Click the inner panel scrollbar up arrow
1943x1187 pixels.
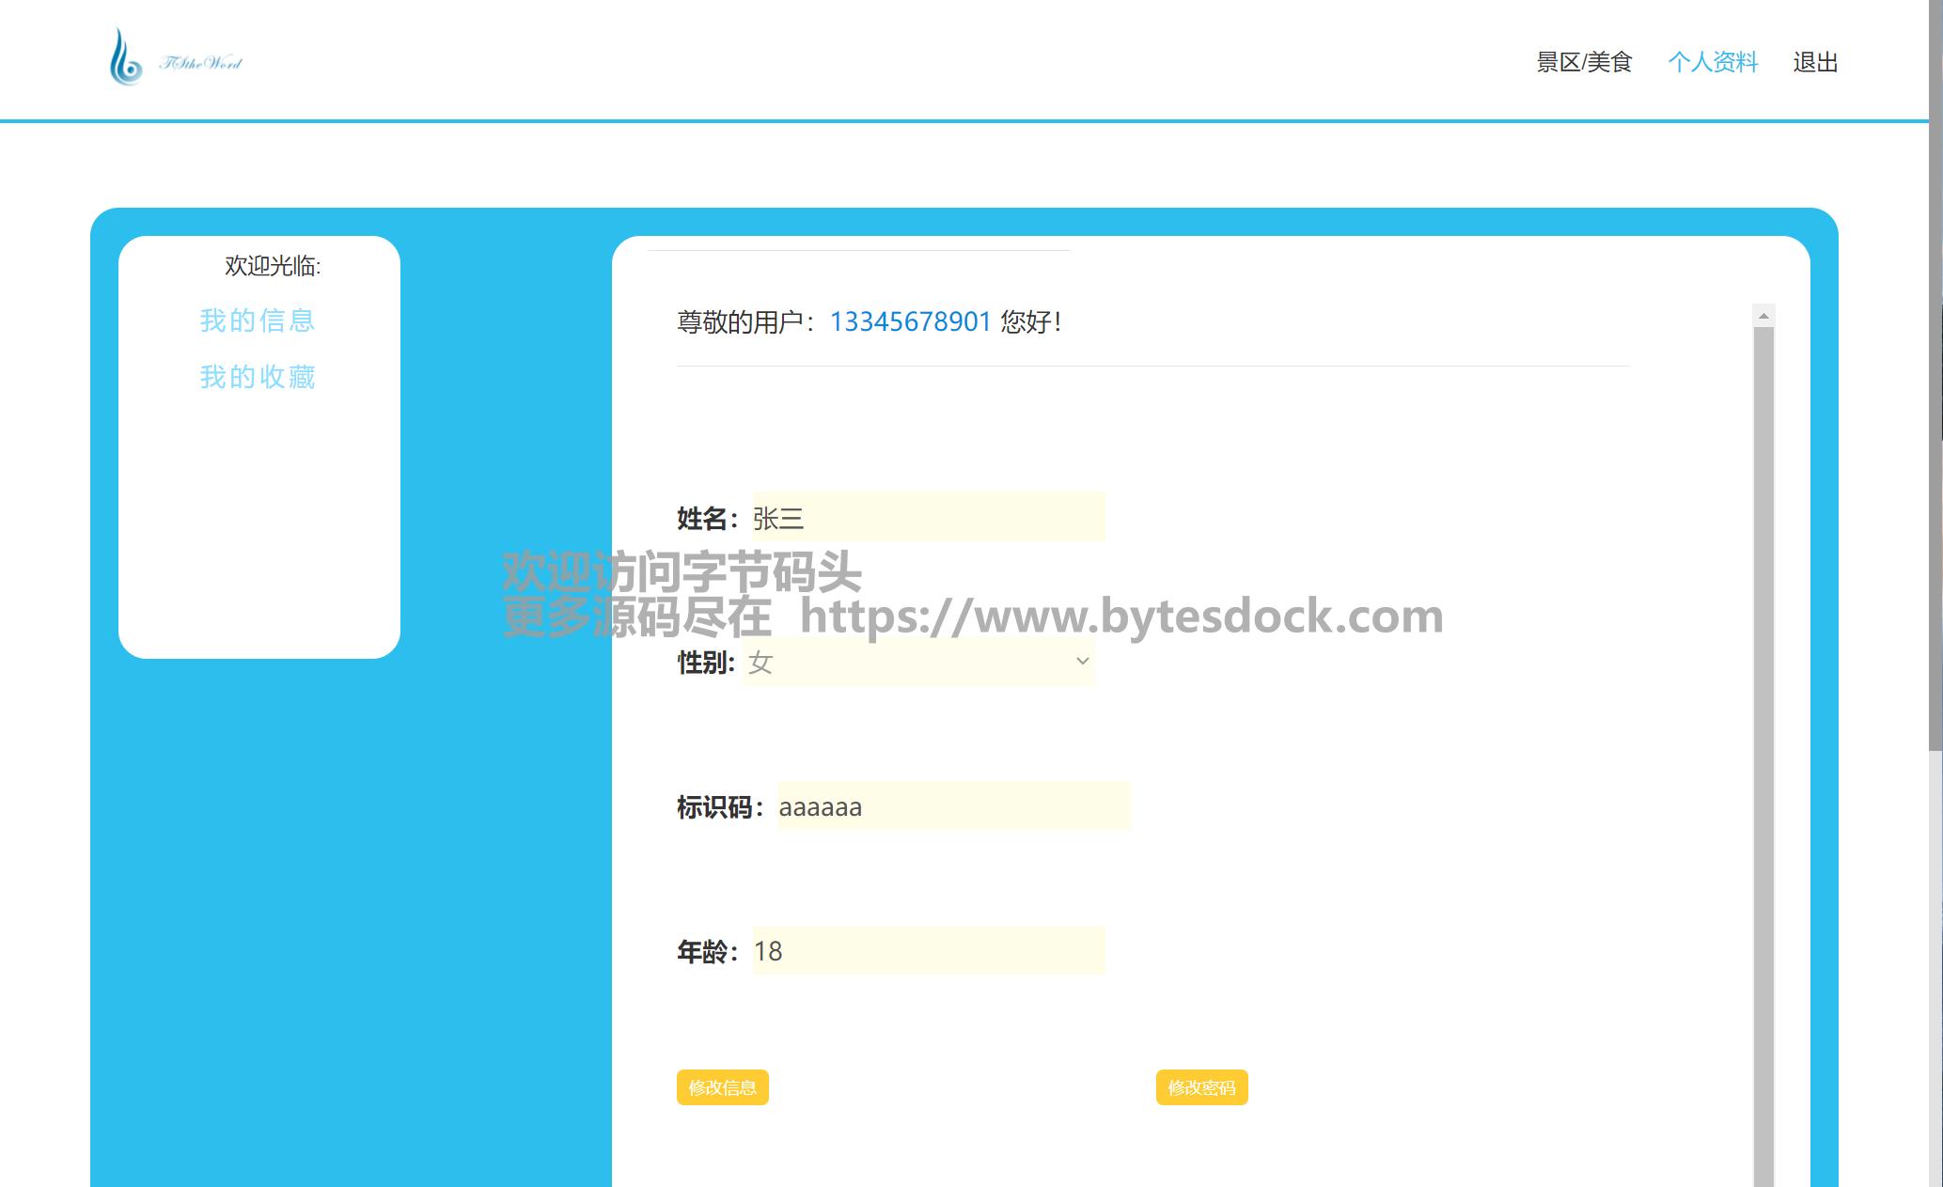tap(1763, 316)
